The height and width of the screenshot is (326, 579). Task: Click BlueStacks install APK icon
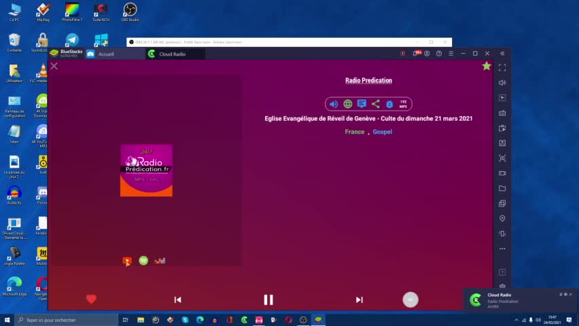click(x=502, y=143)
